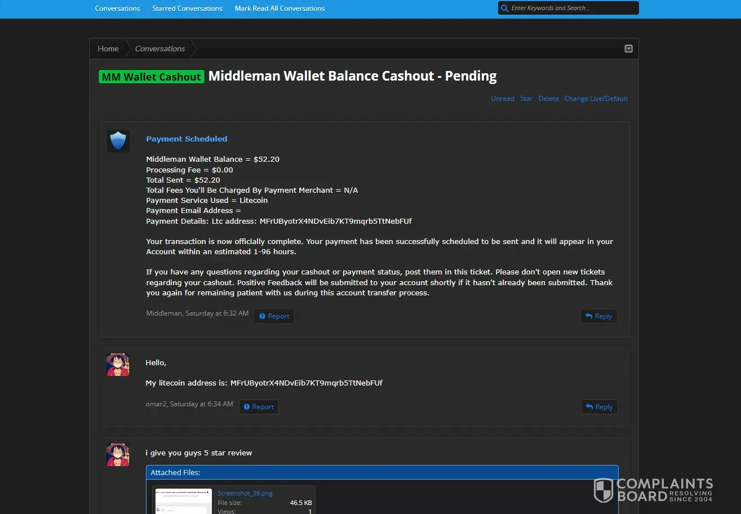Reply to the Middleman payment message
The height and width of the screenshot is (514, 741).
coord(598,316)
